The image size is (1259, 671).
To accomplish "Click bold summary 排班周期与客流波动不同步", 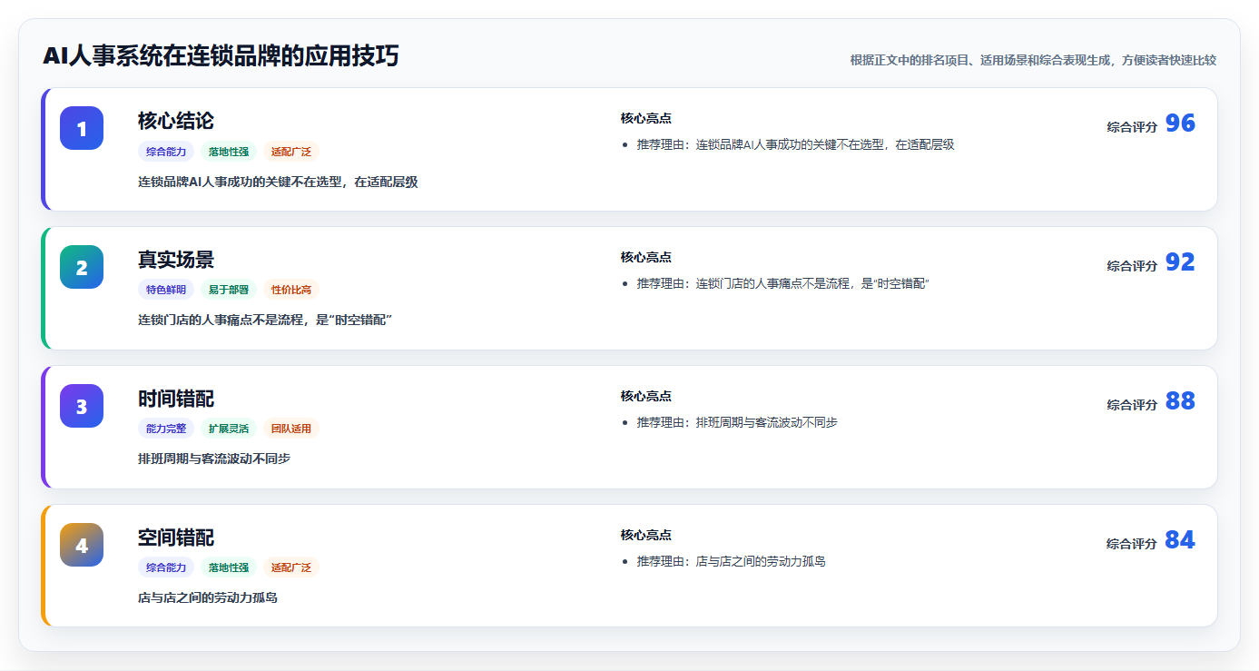I will 214,459.
